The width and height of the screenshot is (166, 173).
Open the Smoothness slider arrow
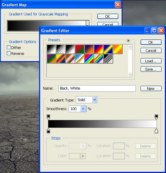coord(83,109)
